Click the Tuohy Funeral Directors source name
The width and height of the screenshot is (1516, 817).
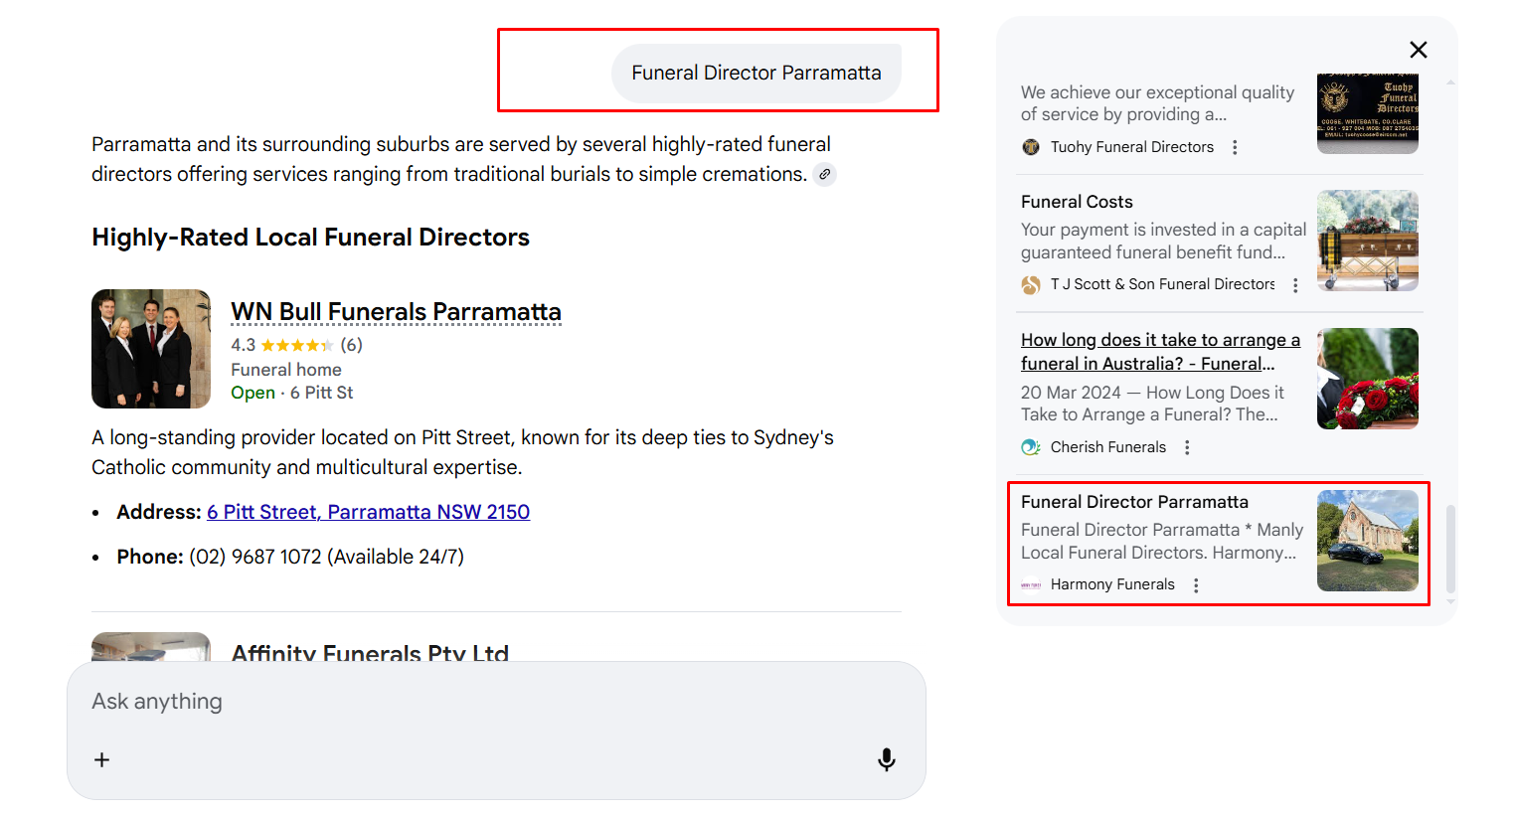click(x=1132, y=147)
